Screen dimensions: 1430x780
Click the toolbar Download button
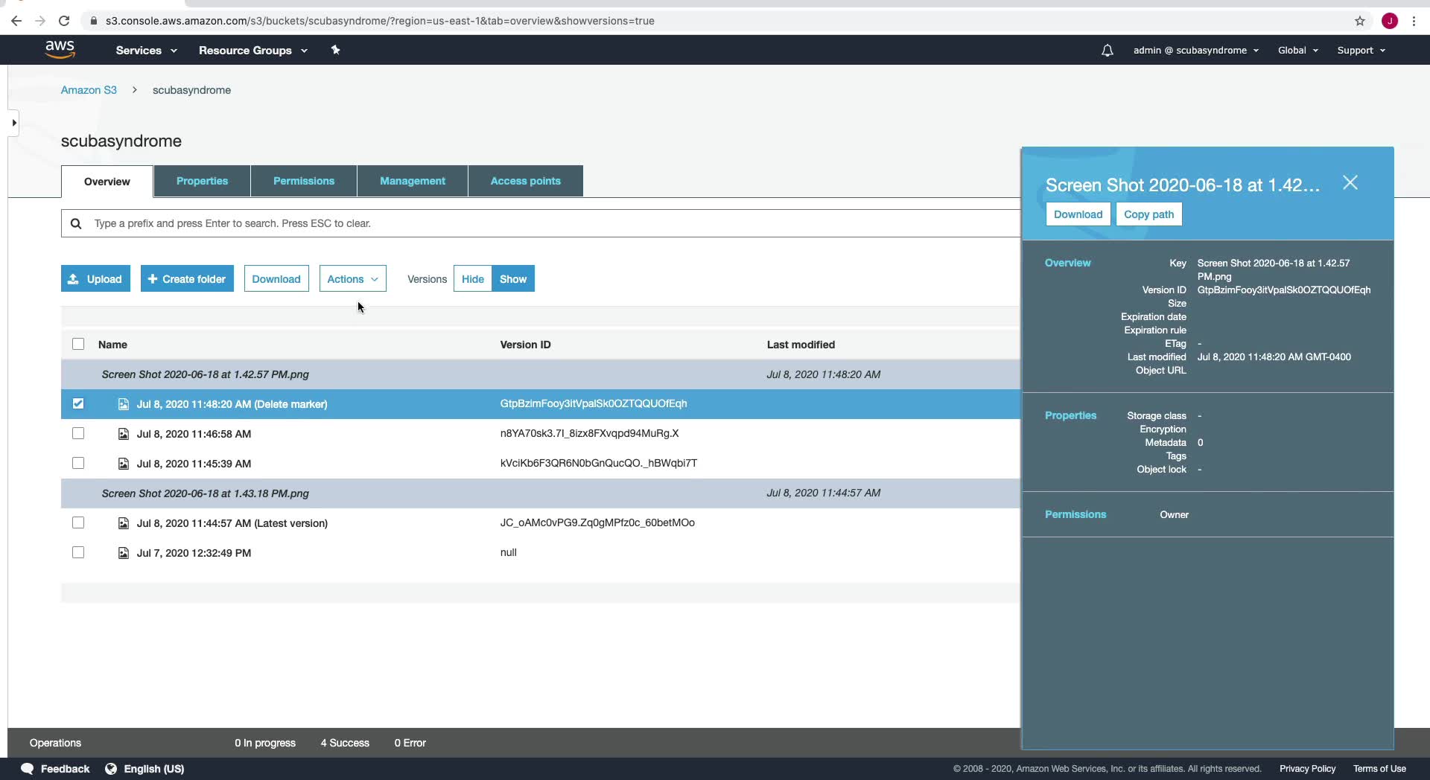click(276, 279)
